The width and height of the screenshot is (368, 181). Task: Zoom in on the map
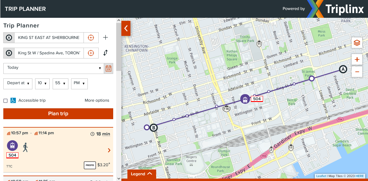click(x=357, y=59)
